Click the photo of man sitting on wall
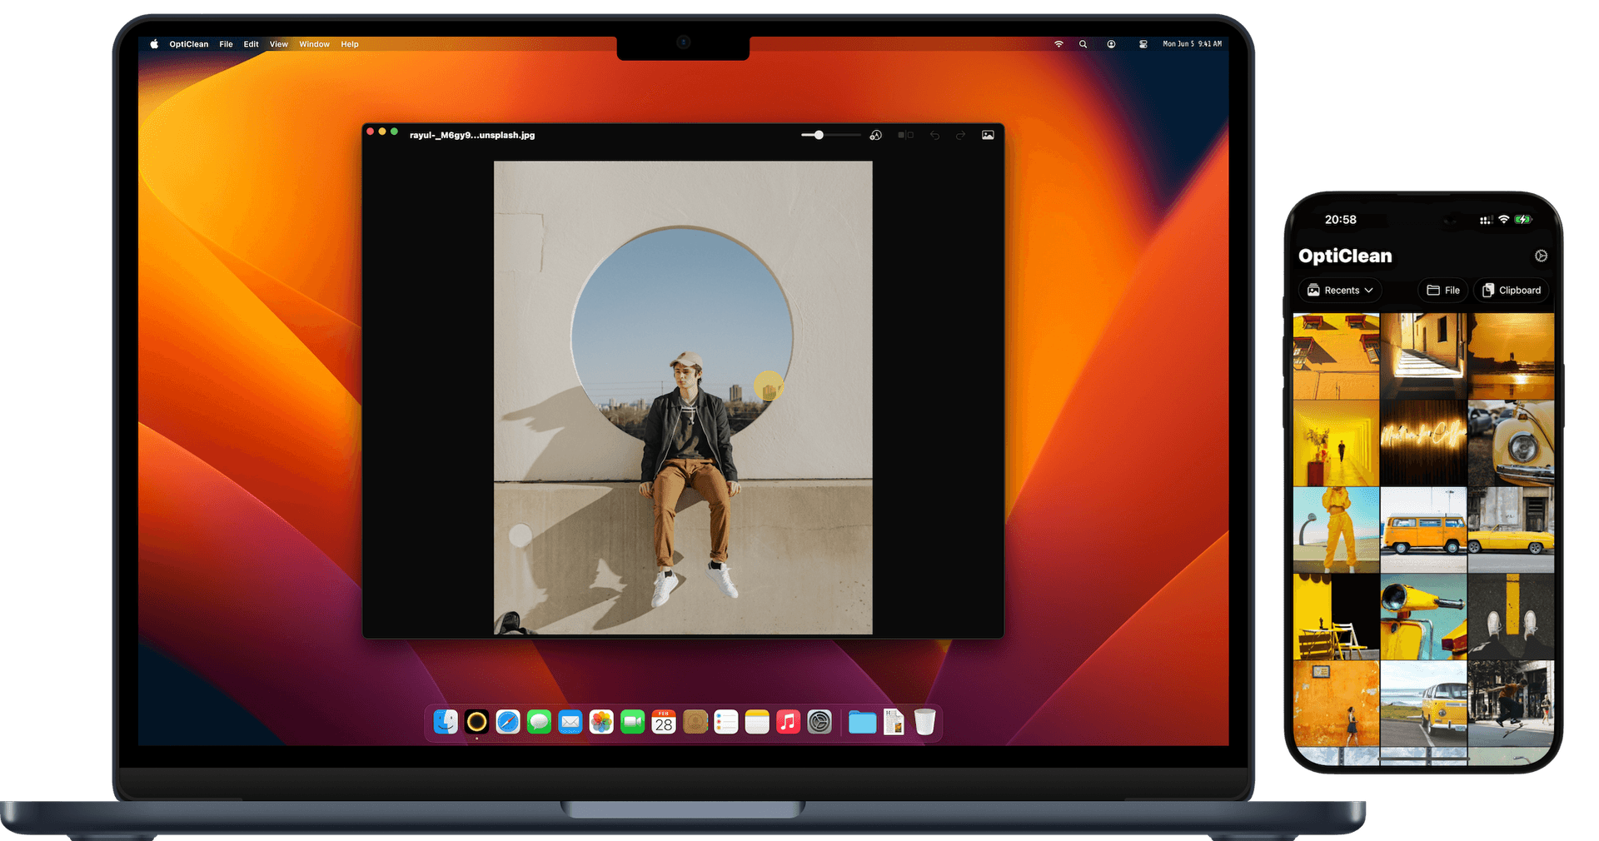This screenshot has width=1599, height=841. 683,397
